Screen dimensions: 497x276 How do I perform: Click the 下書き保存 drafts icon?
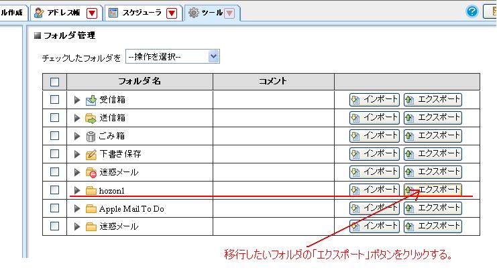pyautogui.click(x=91, y=155)
